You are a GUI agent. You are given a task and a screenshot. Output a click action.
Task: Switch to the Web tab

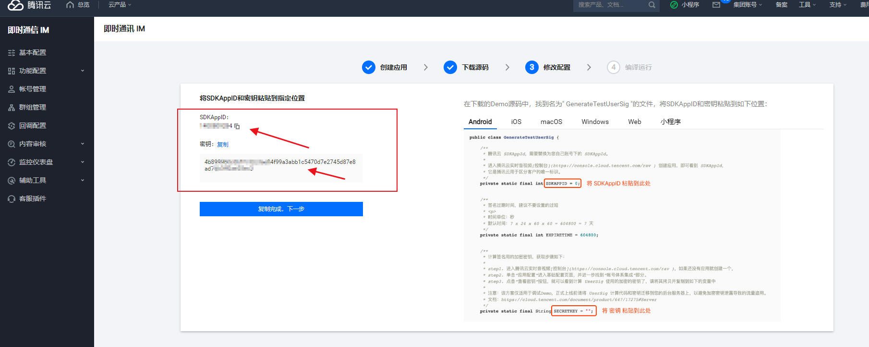(x=635, y=122)
